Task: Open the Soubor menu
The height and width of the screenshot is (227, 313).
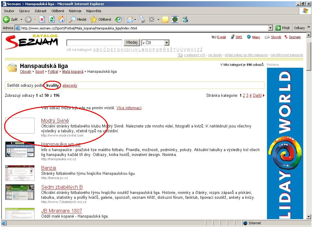Action: (x=9, y=11)
